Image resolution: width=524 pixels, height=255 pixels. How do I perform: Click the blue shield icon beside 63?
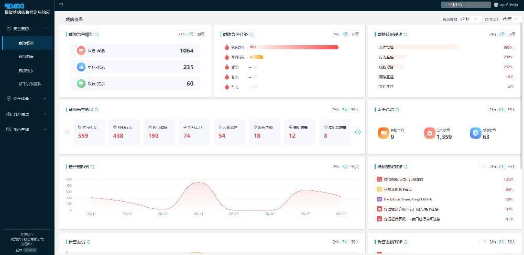(475, 133)
